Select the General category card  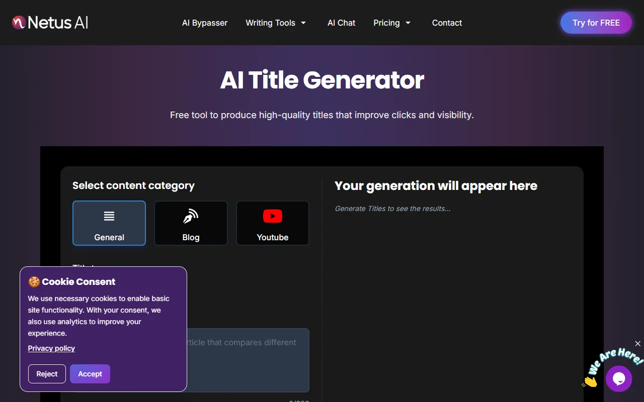tap(109, 223)
